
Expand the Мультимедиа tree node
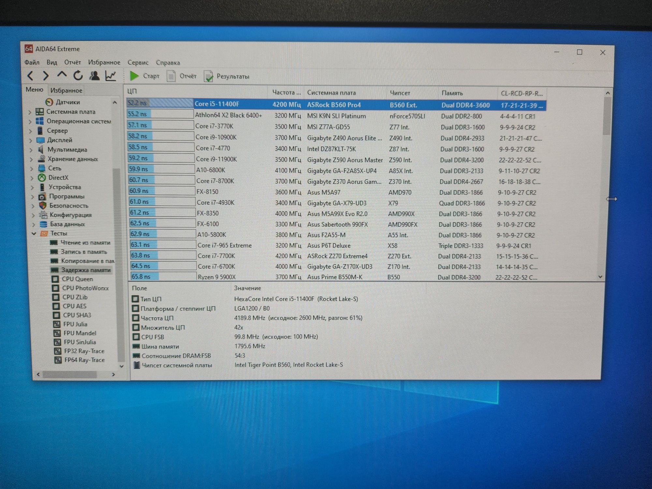coord(31,150)
